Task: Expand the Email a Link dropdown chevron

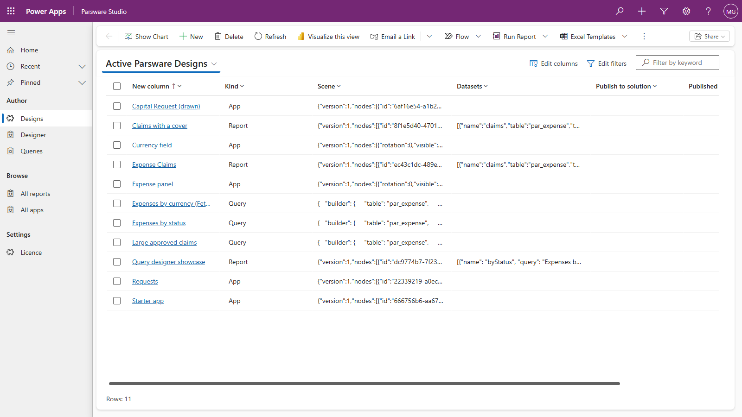Action: point(429,36)
